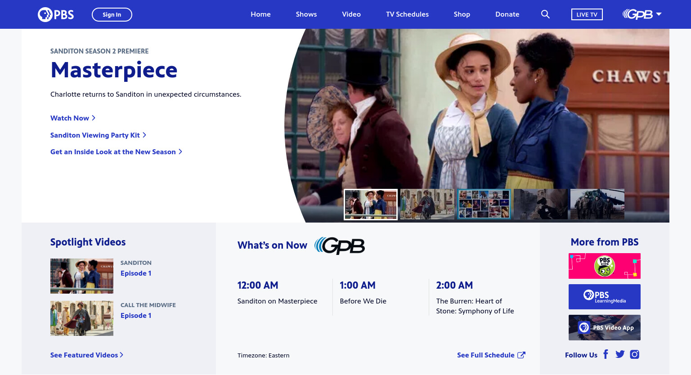This screenshot has width=691, height=375.
Task: Click Timezone: Eastern text
Action: pos(264,356)
